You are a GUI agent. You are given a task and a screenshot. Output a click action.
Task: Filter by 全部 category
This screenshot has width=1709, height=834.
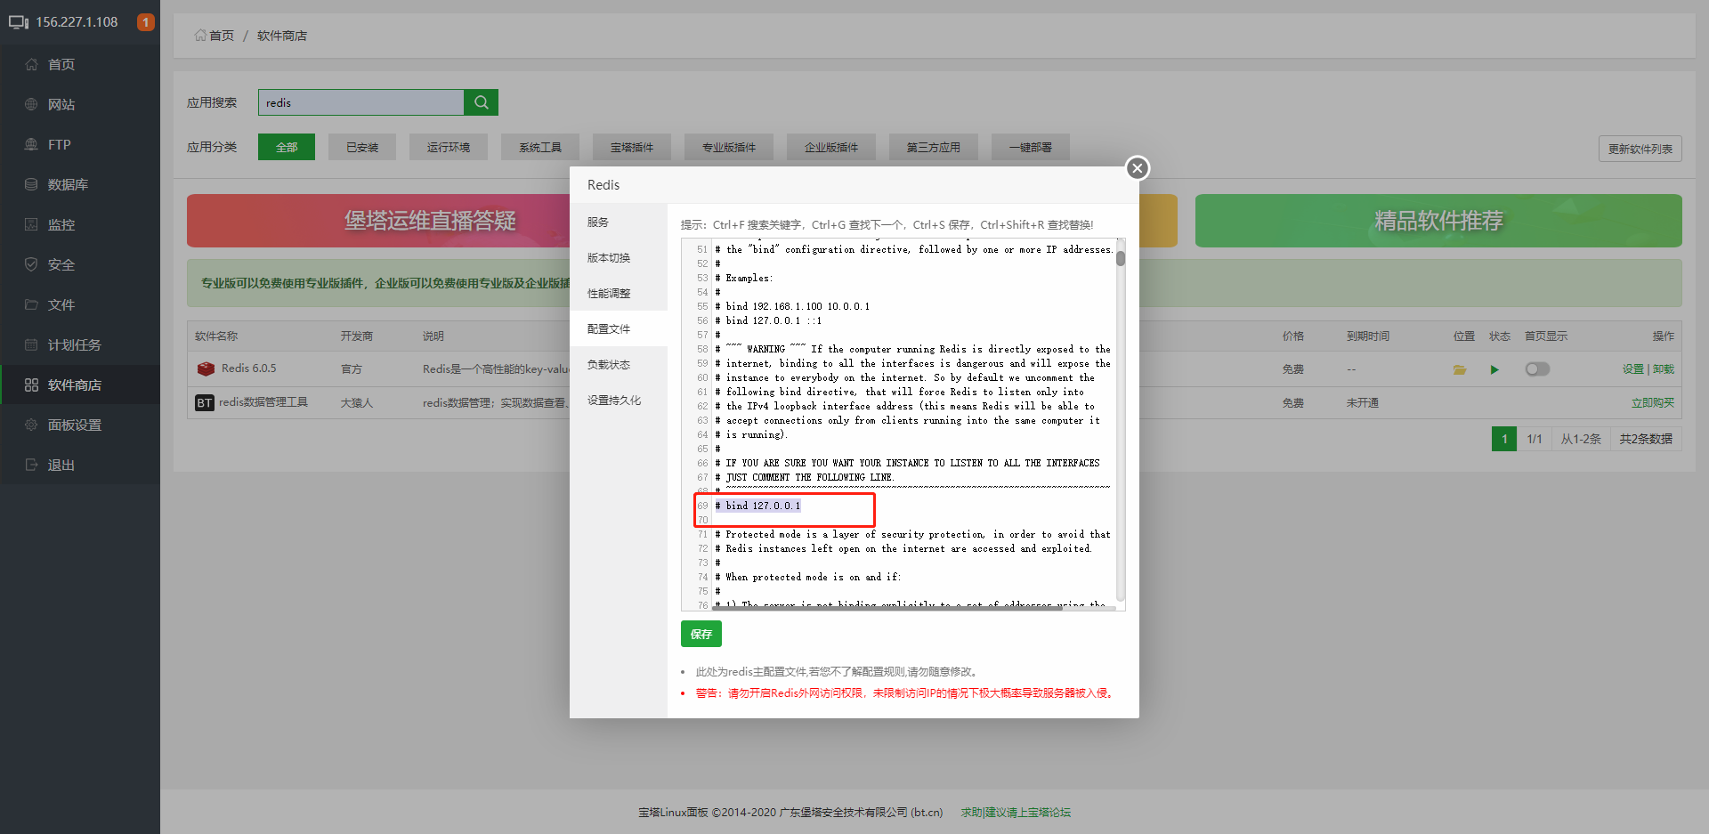click(287, 147)
